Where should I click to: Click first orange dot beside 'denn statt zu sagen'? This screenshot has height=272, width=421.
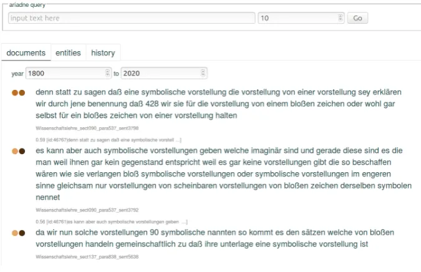pos(15,93)
